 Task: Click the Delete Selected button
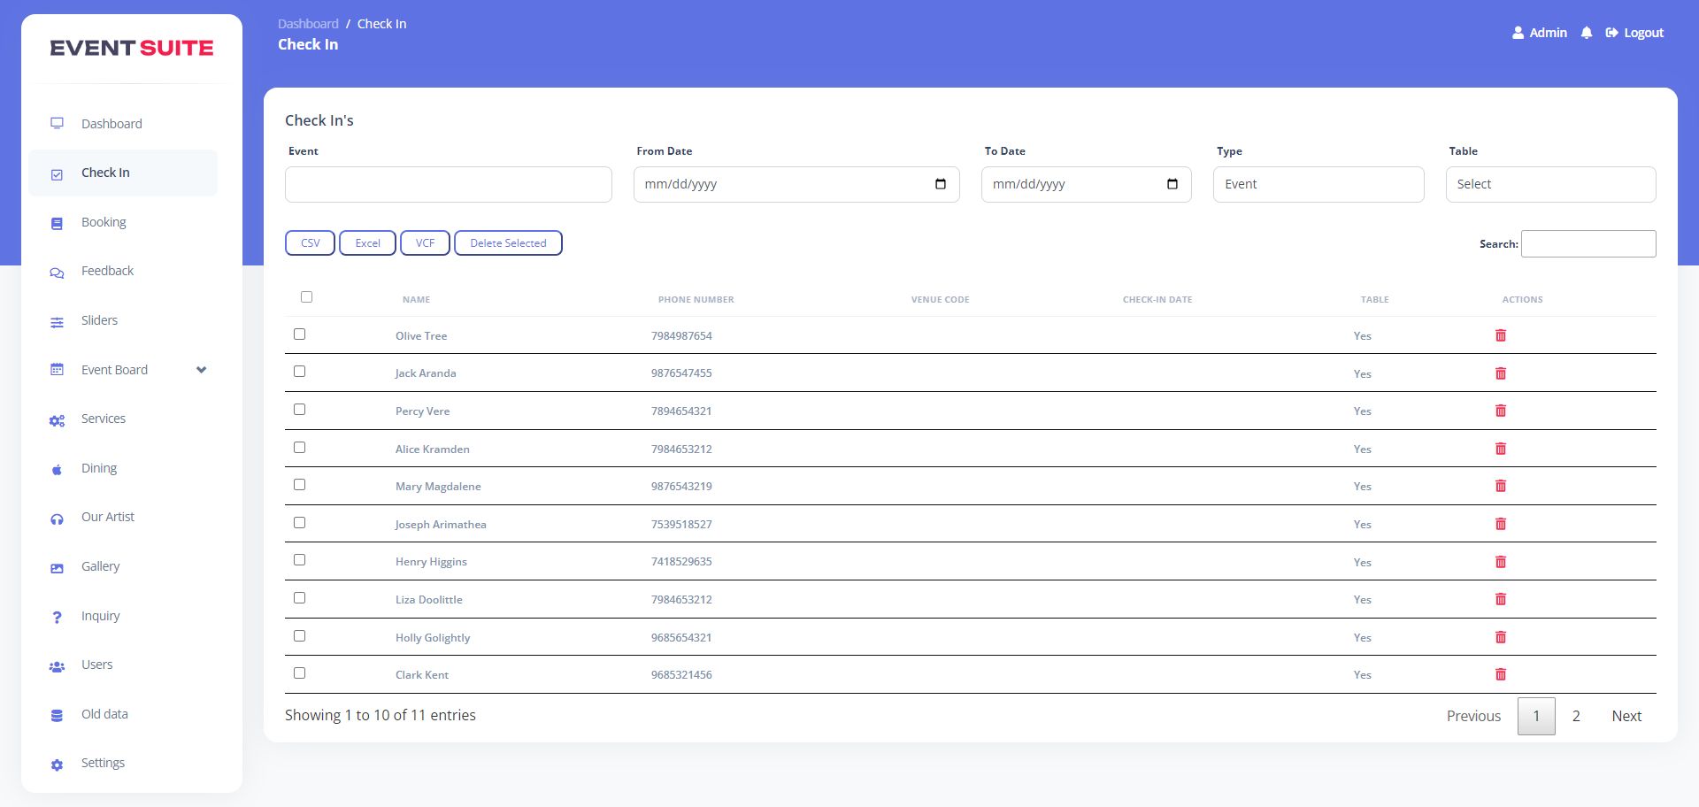(508, 243)
